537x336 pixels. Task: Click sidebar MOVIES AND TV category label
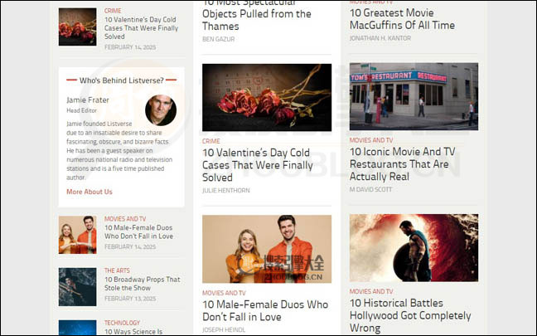(x=125, y=219)
